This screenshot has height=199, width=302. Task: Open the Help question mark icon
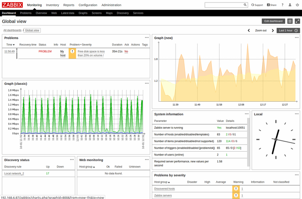pos(283,5)
